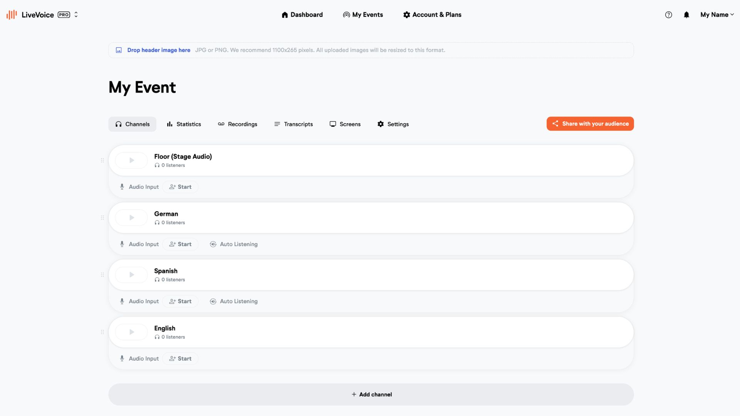Click the LiveVoice logo icon
The height and width of the screenshot is (416, 740).
pyautogui.click(x=12, y=15)
